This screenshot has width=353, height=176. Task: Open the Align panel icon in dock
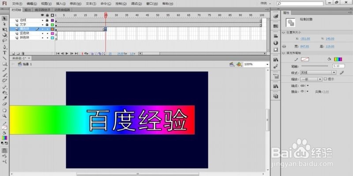click(x=276, y=36)
